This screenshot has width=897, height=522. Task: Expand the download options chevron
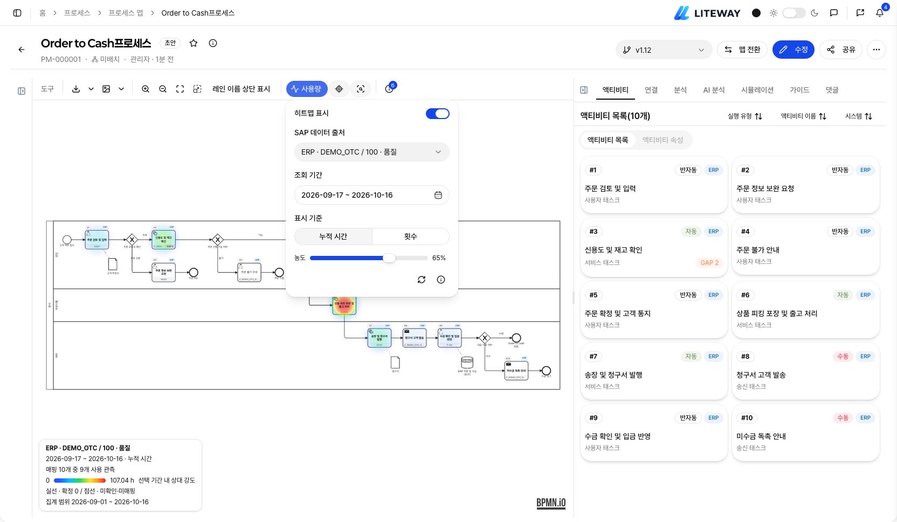91,89
